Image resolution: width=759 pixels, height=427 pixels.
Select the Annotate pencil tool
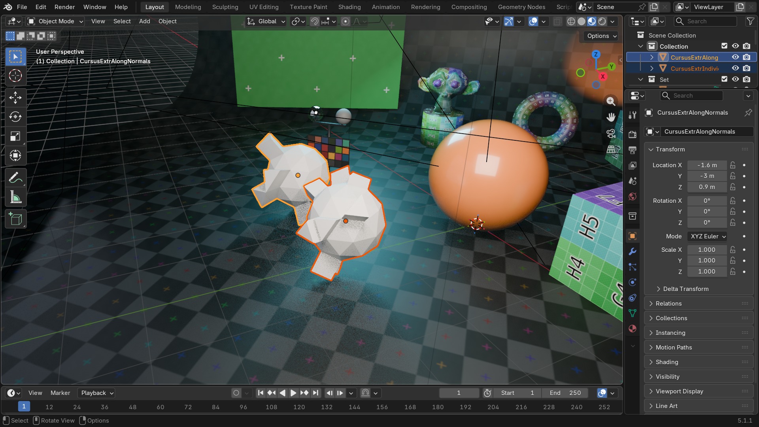[15, 178]
